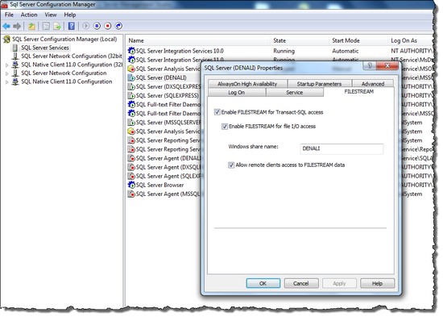The width and height of the screenshot is (443, 317).
Task: Open the Help toolbar icon
Action: (x=72, y=27)
